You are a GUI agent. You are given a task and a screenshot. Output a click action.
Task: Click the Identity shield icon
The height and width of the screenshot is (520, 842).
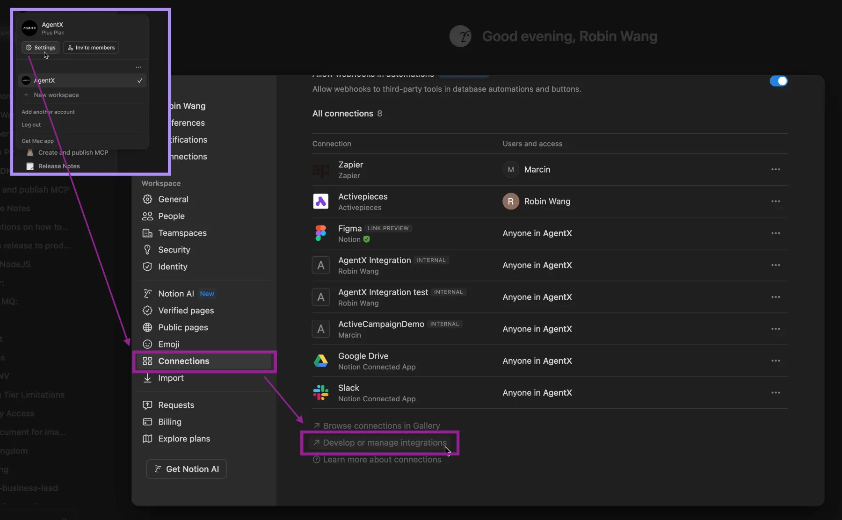click(x=147, y=267)
